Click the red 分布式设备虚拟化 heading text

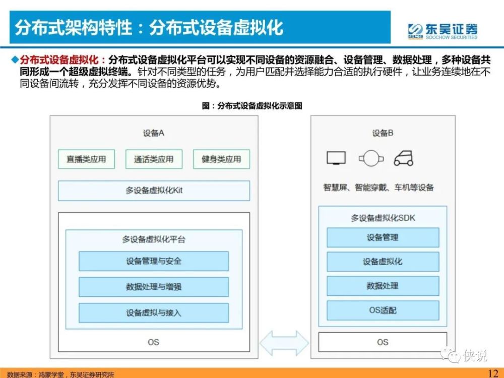pos(59,60)
